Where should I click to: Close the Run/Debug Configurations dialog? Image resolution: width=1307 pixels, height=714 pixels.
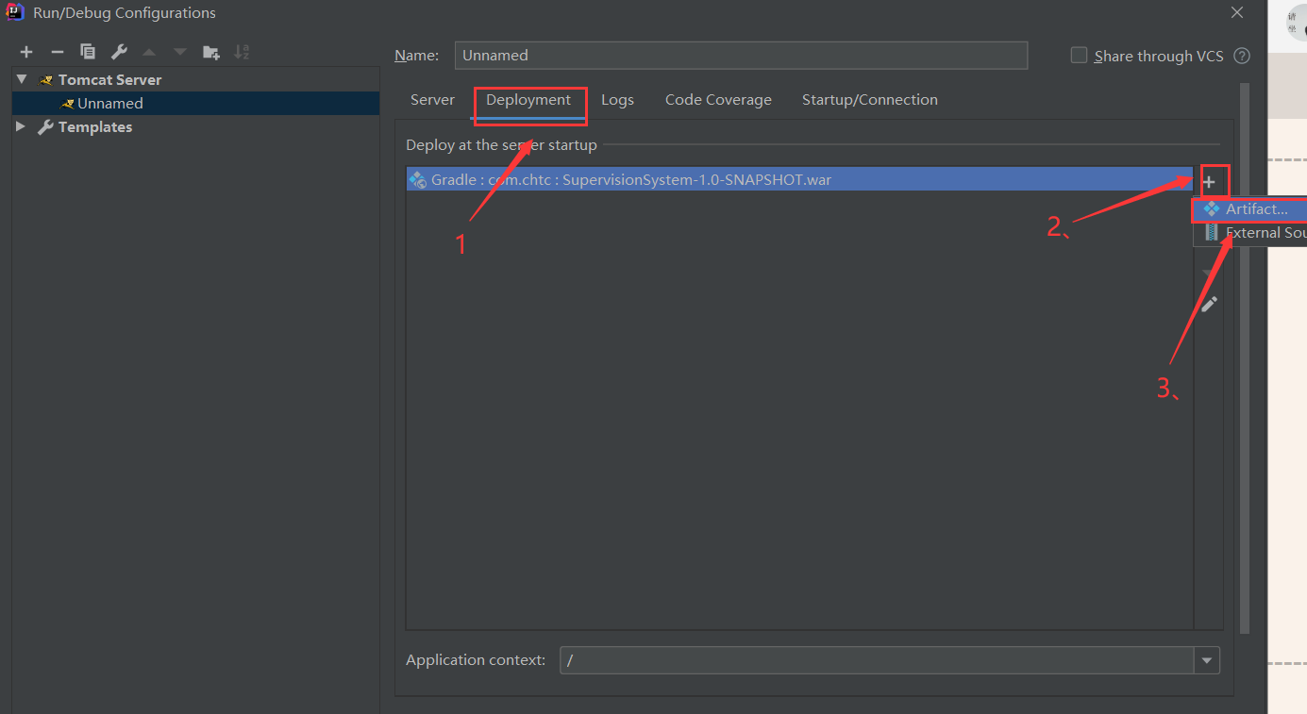[1237, 12]
